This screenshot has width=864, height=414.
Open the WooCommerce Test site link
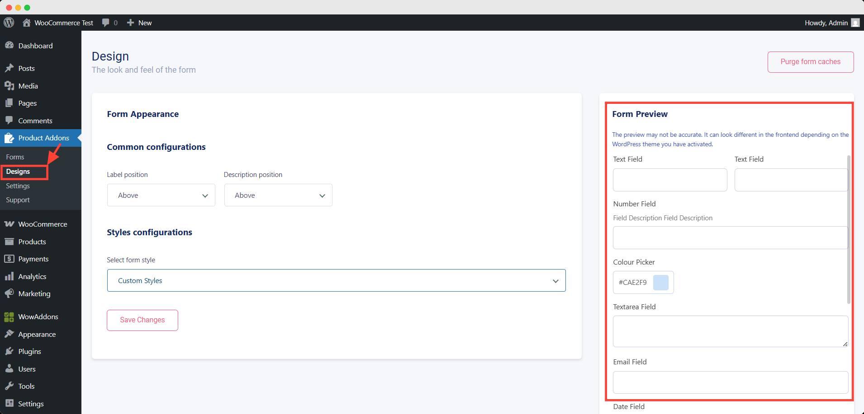click(64, 23)
